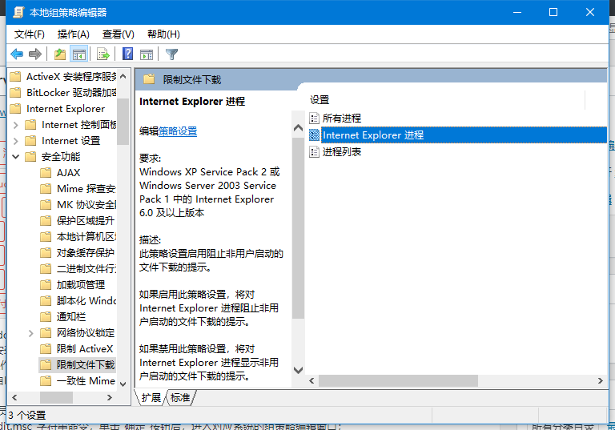
Task: Click description pane scroll up arrow
Action: pyautogui.click(x=298, y=128)
